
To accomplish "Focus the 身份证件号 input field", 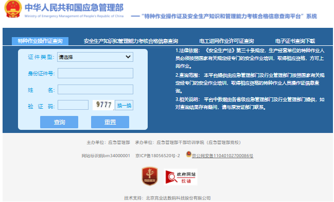I will pyautogui.click(x=95, y=73).
